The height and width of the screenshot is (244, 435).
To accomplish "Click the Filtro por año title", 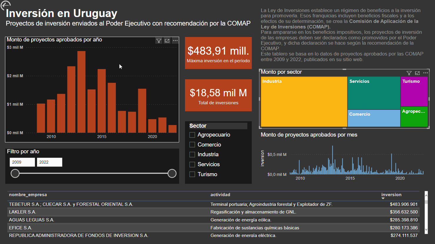I will tap(23, 152).
